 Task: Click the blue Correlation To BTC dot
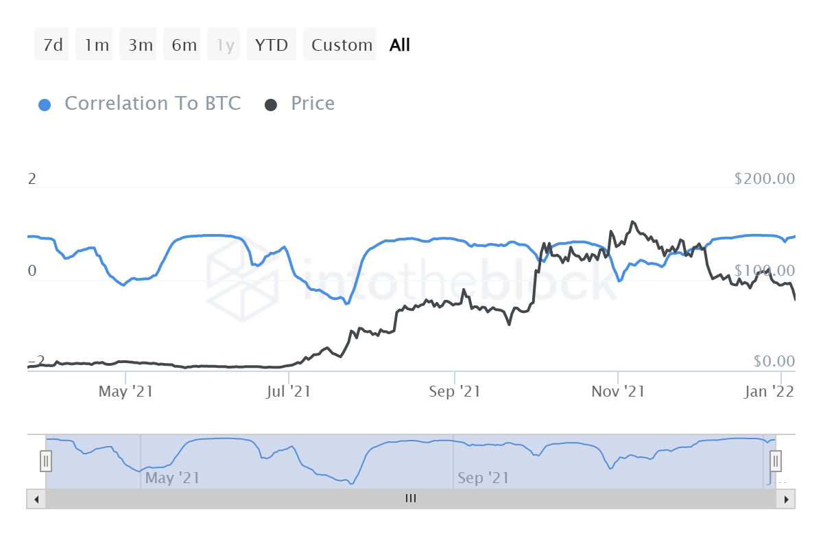pyautogui.click(x=45, y=105)
